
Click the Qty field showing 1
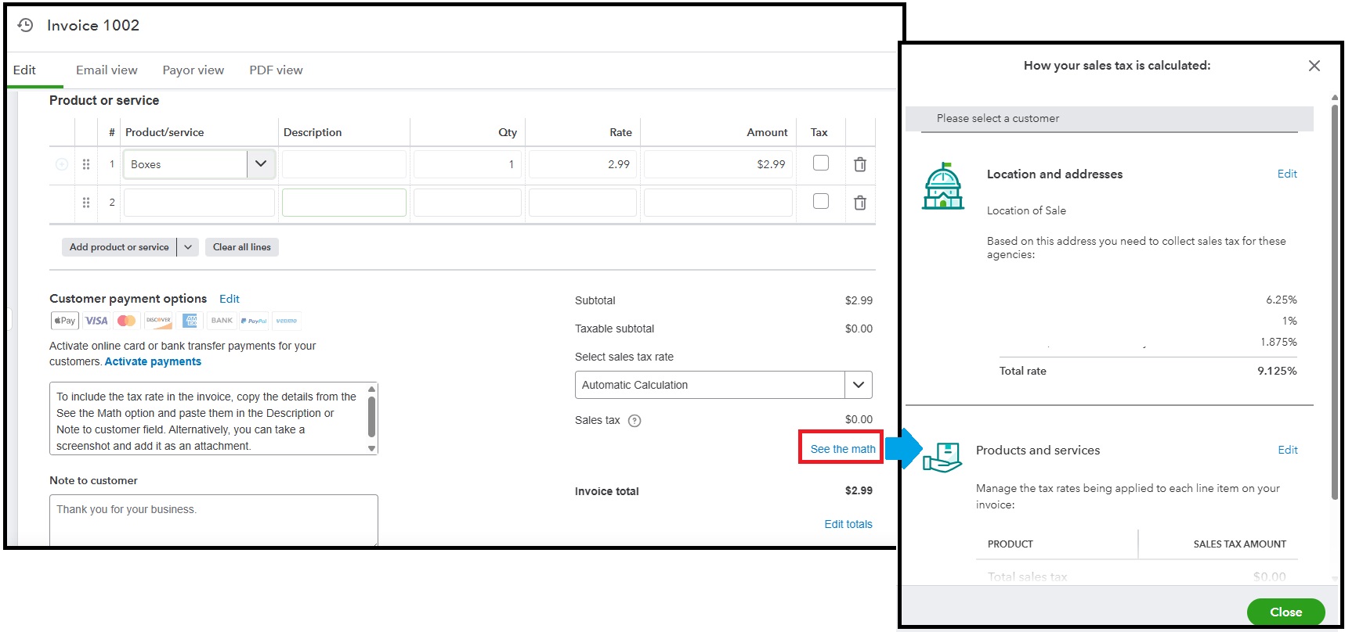click(467, 164)
